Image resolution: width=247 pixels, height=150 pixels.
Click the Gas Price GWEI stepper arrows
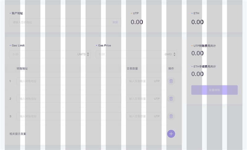[174, 54]
